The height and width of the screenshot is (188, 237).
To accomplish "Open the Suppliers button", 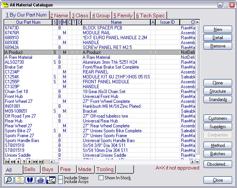I will (218, 127).
